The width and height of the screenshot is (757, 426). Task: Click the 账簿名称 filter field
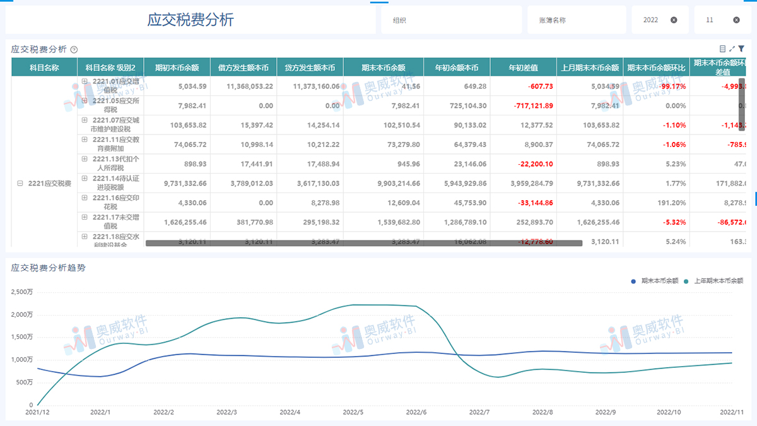pos(577,20)
